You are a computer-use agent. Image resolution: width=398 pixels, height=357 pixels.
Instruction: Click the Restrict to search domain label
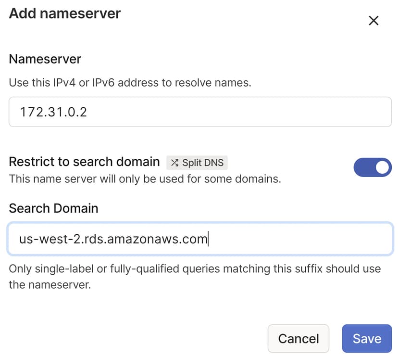click(84, 162)
